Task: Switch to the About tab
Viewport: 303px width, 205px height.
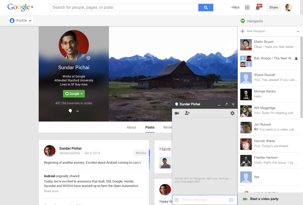Action: pos(132,127)
